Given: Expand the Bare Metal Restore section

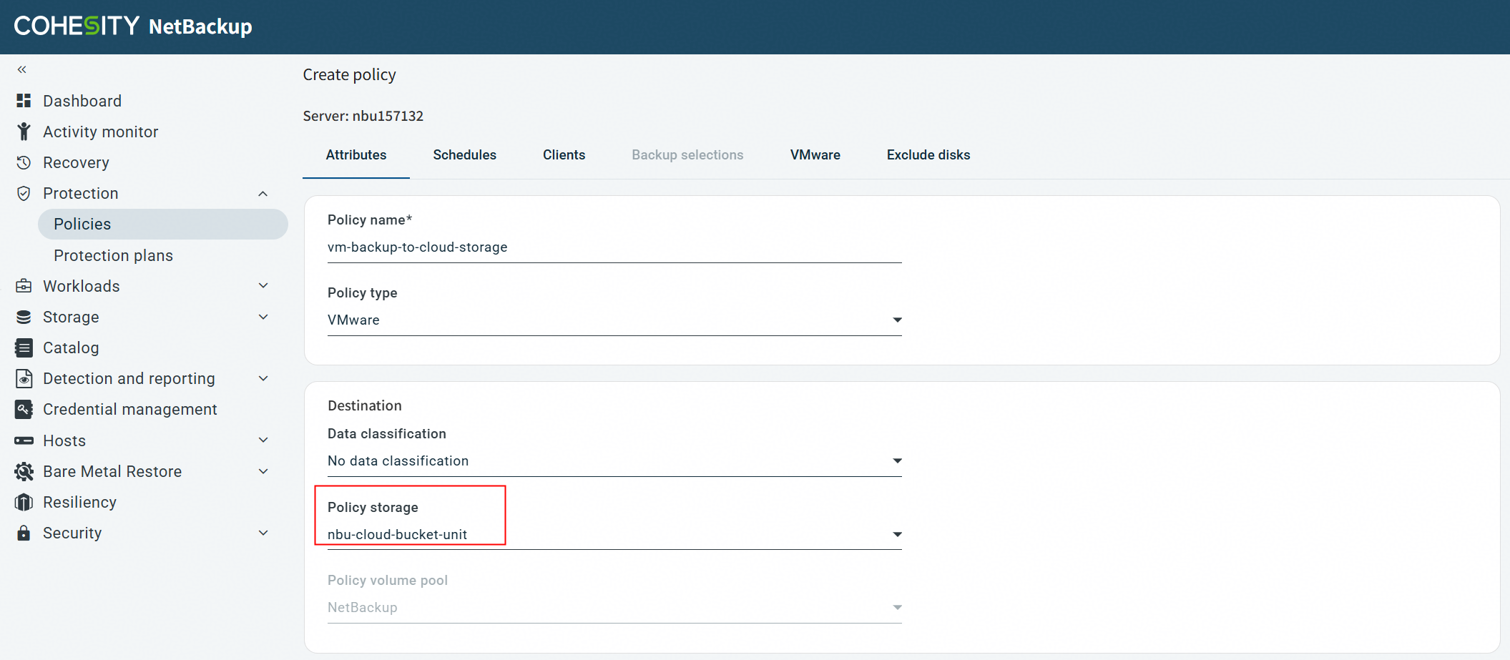Looking at the screenshot, I should point(263,471).
